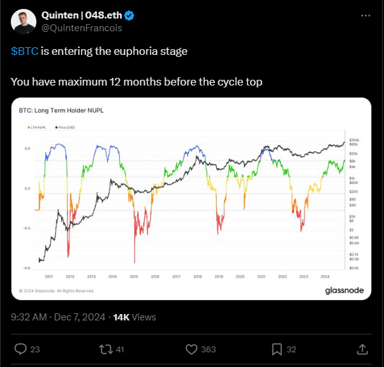Viewport: 384px width, 367px height.
Task: Open the @QuintenFrancois handle
Action: pos(82,28)
